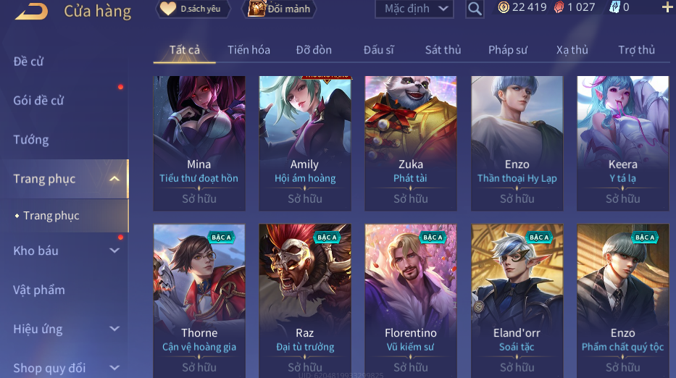Open Gói đề cử in sidebar
The width and height of the screenshot is (676, 378).
(38, 101)
